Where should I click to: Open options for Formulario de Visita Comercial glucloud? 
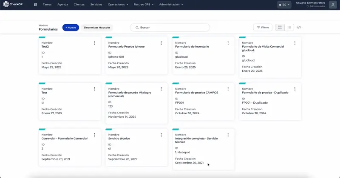coord(295,43)
